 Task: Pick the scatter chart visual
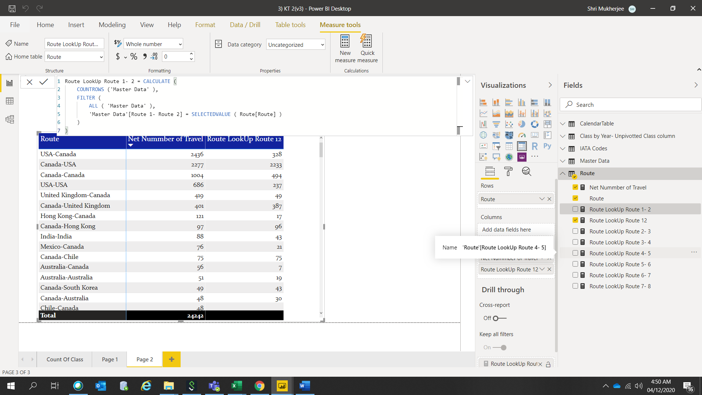point(509,124)
